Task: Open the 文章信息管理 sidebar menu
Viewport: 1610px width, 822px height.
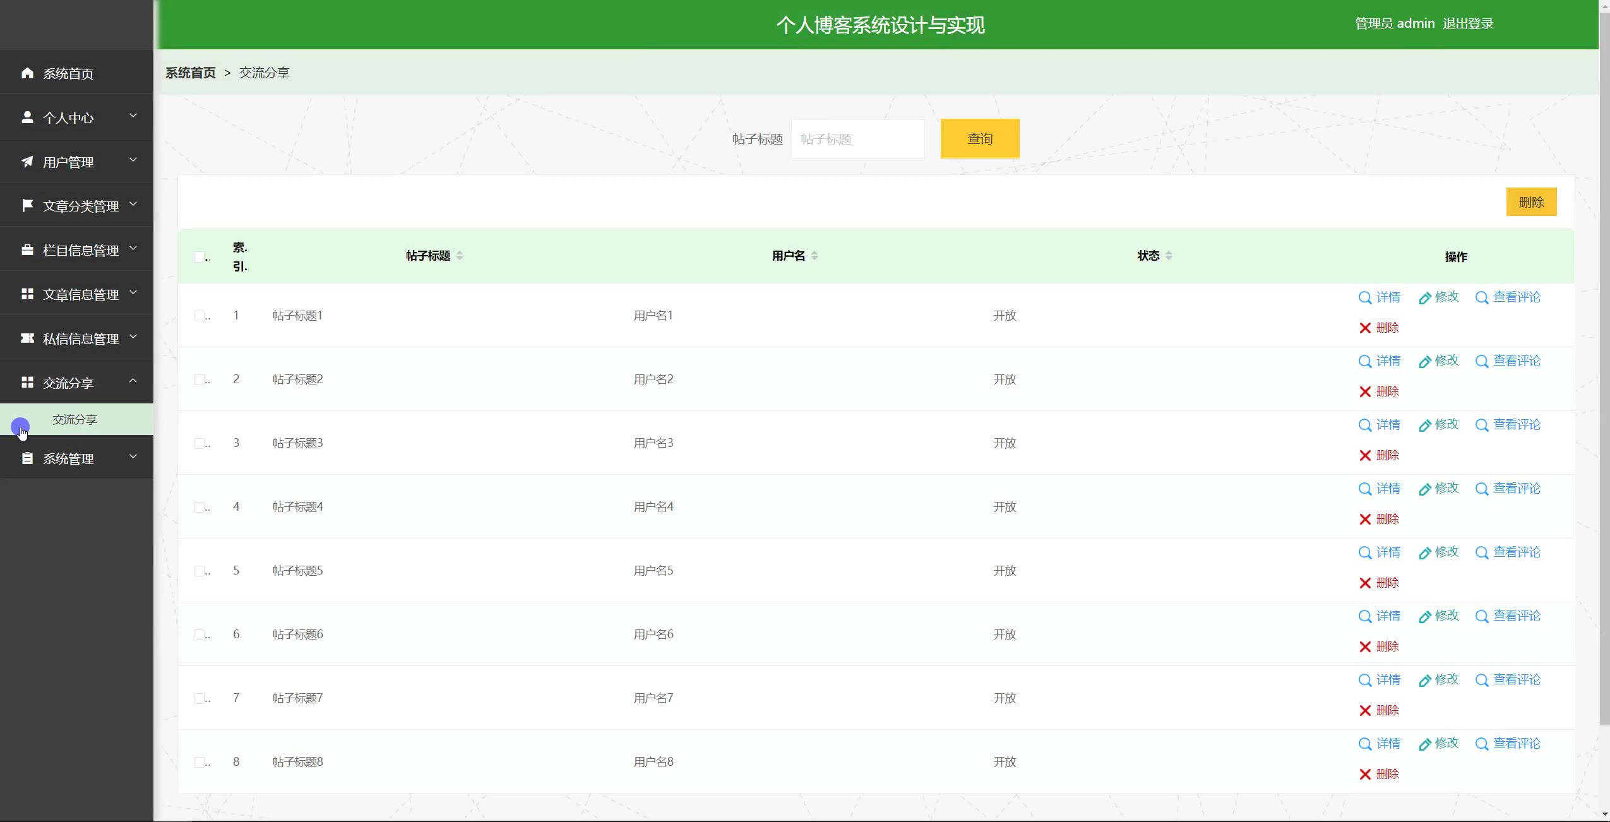Action: pos(76,294)
